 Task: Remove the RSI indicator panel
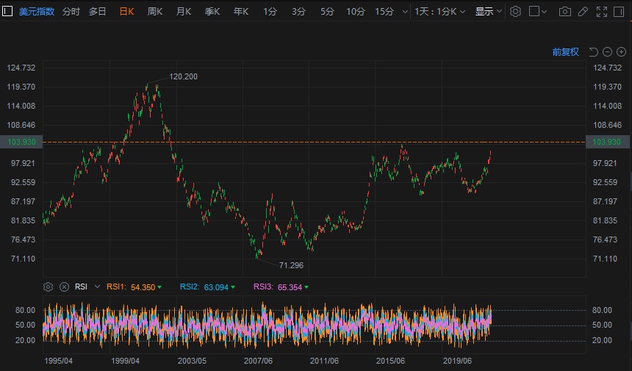click(x=64, y=287)
